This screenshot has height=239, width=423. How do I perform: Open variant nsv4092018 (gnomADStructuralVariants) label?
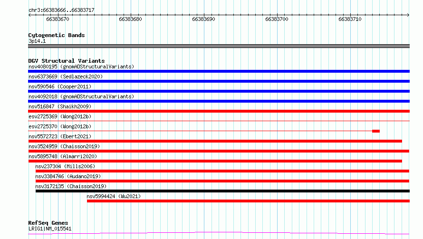81,96
